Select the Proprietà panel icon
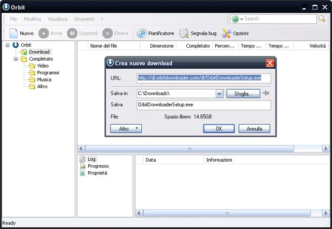The image size is (332, 229). coord(83,173)
